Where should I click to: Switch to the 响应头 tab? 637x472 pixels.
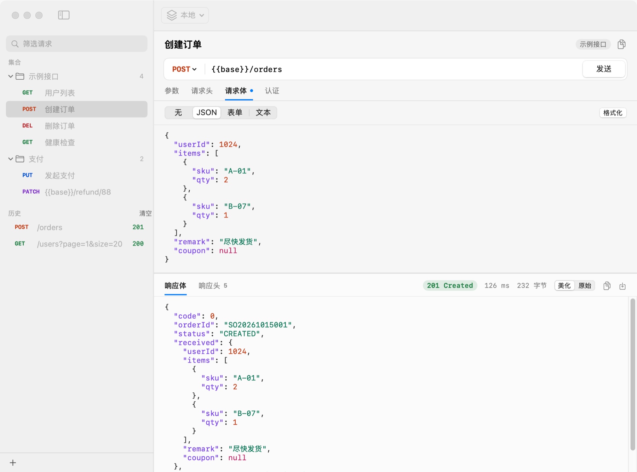[x=213, y=285]
